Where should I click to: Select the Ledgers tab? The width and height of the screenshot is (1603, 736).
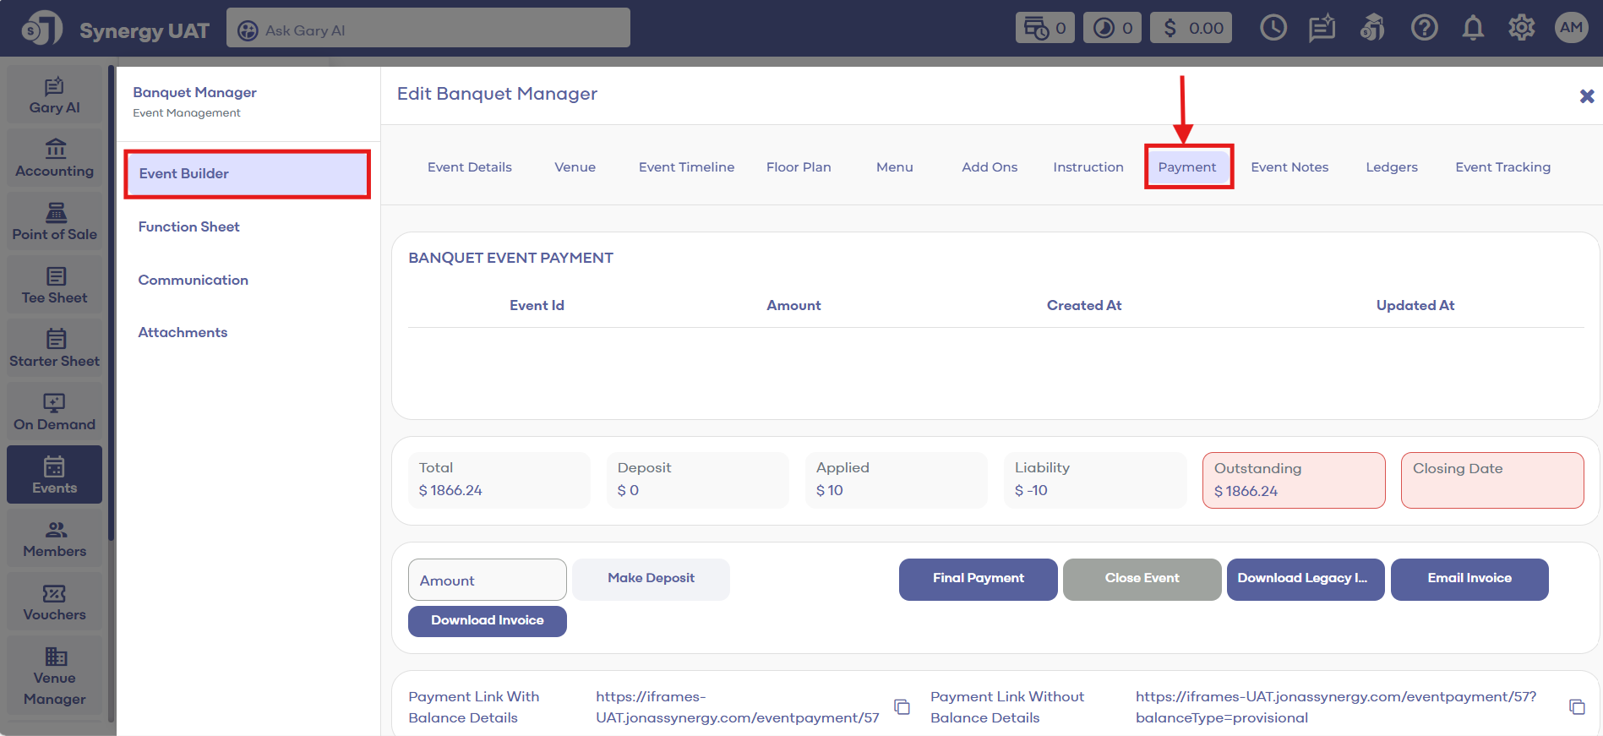[x=1391, y=167]
